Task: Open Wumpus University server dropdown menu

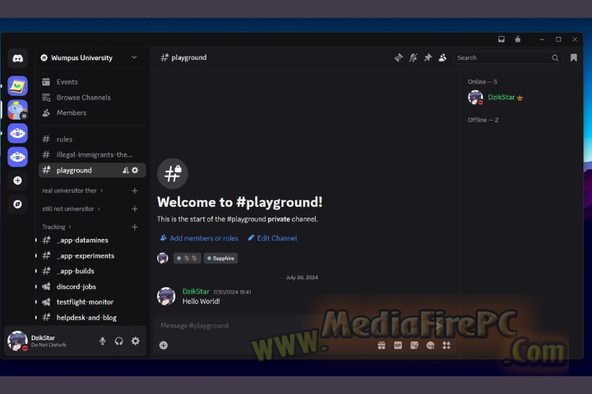Action: [x=134, y=57]
